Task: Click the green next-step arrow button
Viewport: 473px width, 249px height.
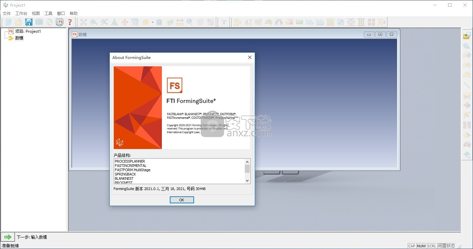Action: click(x=8, y=237)
